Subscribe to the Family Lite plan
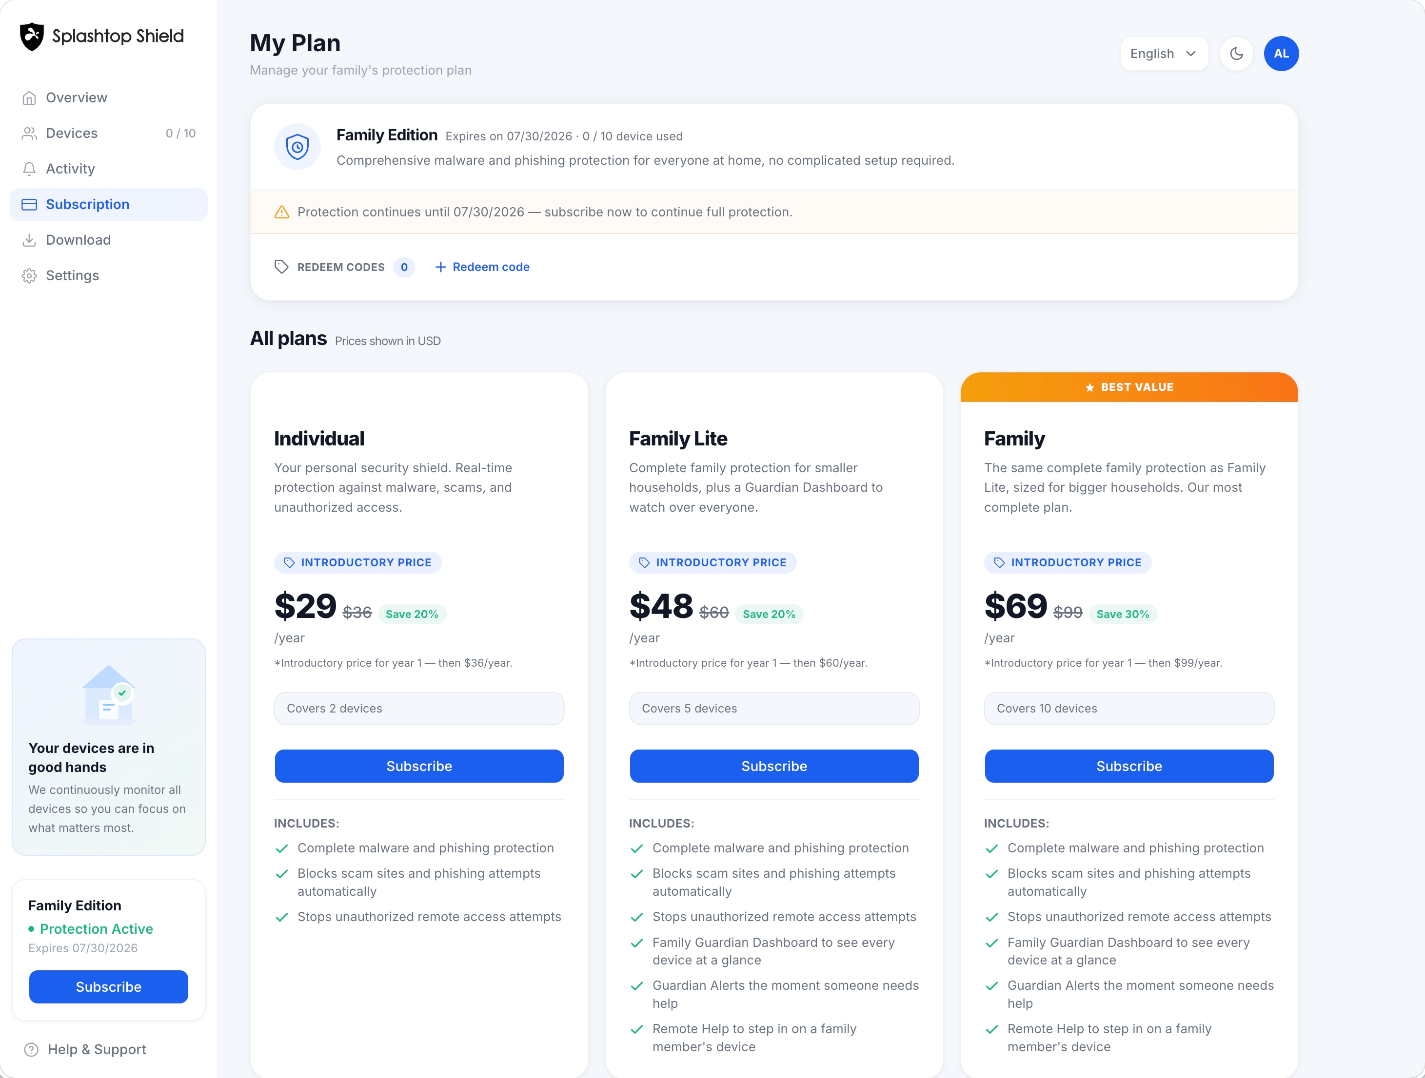Image resolution: width=1425 pixels, height=1078 pixels. pos(774,766)
